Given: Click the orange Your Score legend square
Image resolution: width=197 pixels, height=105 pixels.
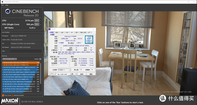Looking at the screenshot, I should coord(3,95).
